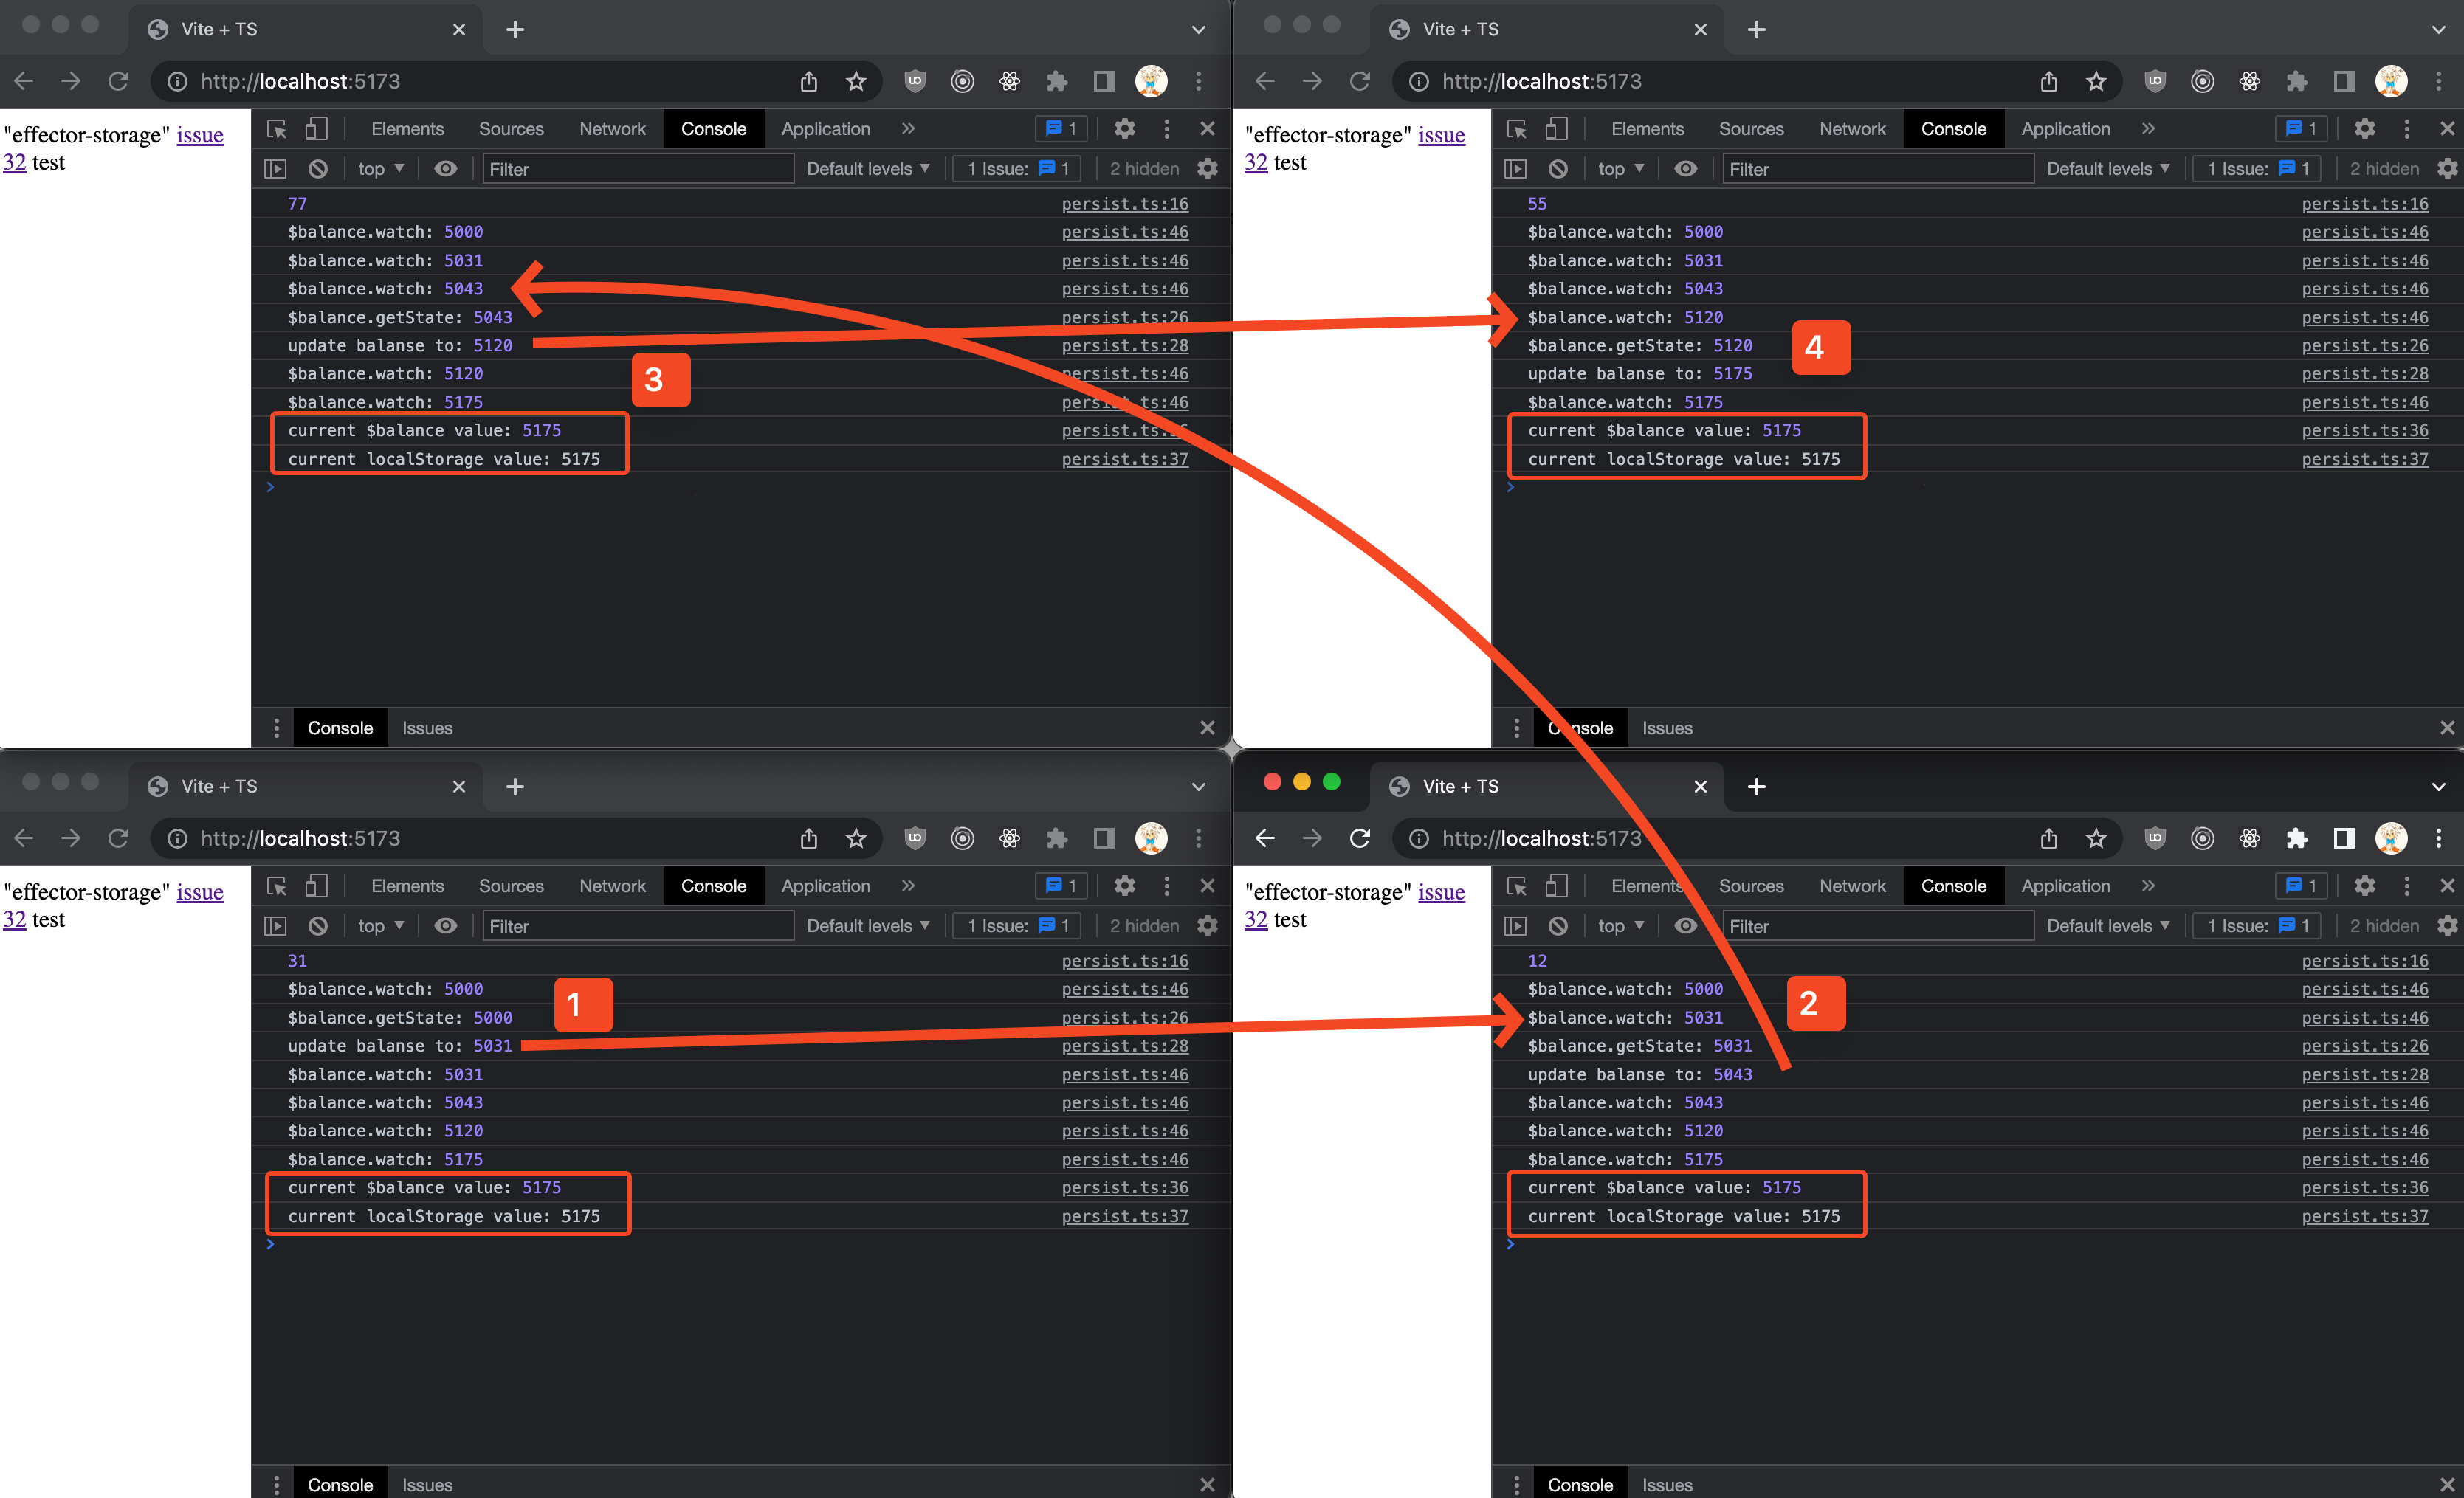The image size is (2464, 1498).
Task: Open console settings gear in the window logging 12
Action: click(2446, 926)
